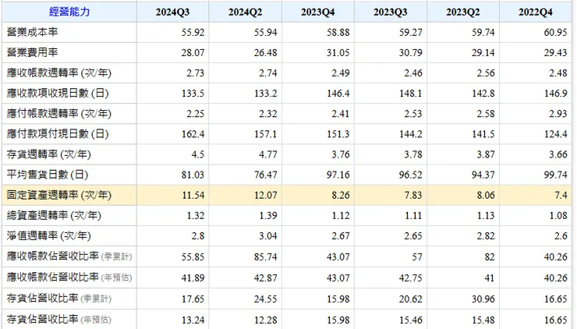Click the 營業費用率 row label
Viewport: 577px width, 329px height.
(x=33, y=52)
